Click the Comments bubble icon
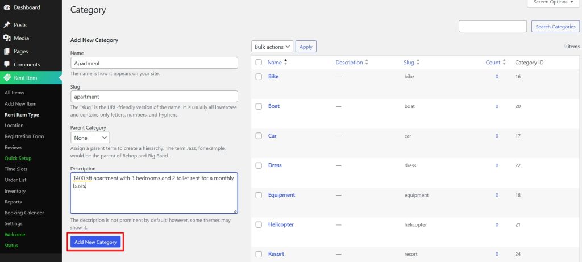The height and width of the screenshot is (262, 582). pyautogui.click(x=7, y=65)
